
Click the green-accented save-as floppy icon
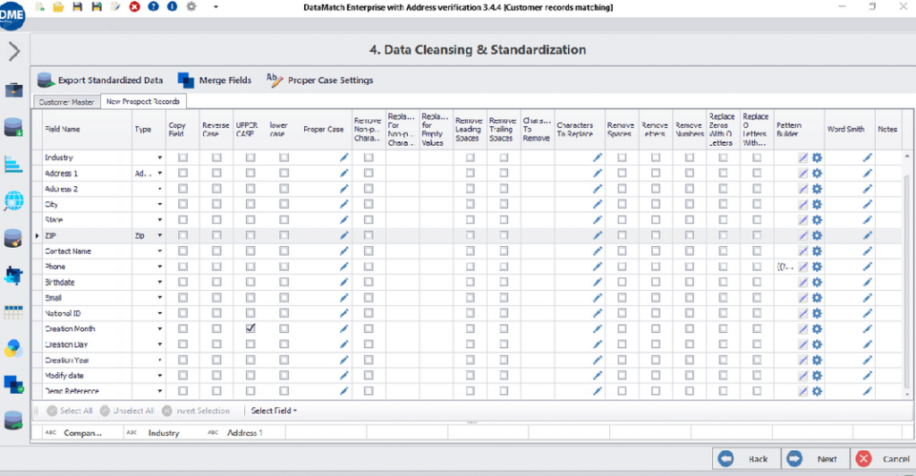(97, 7)
